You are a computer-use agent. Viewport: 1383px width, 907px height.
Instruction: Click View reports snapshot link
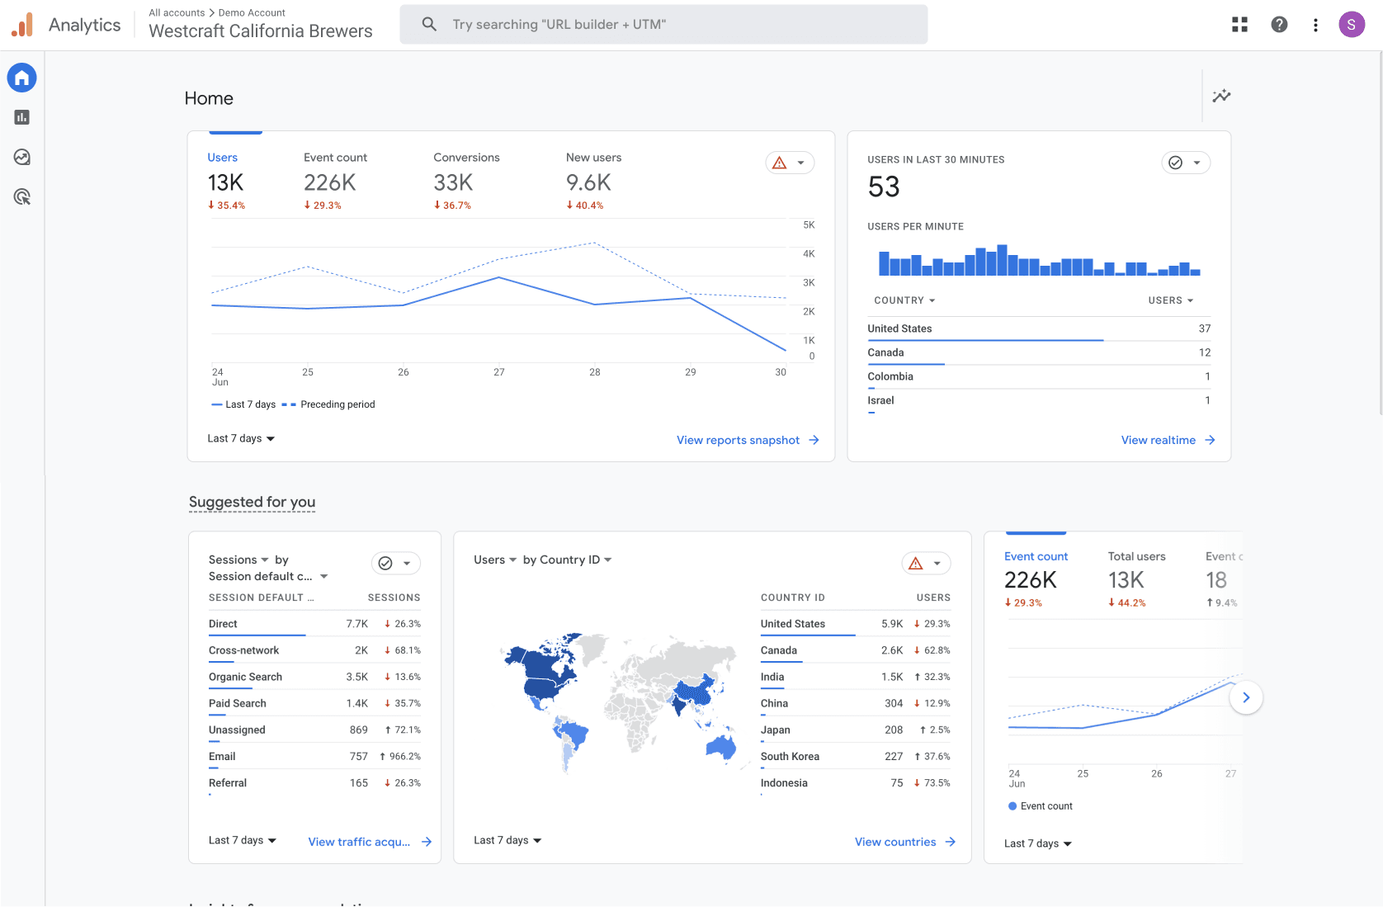click(x=738, y=440)
